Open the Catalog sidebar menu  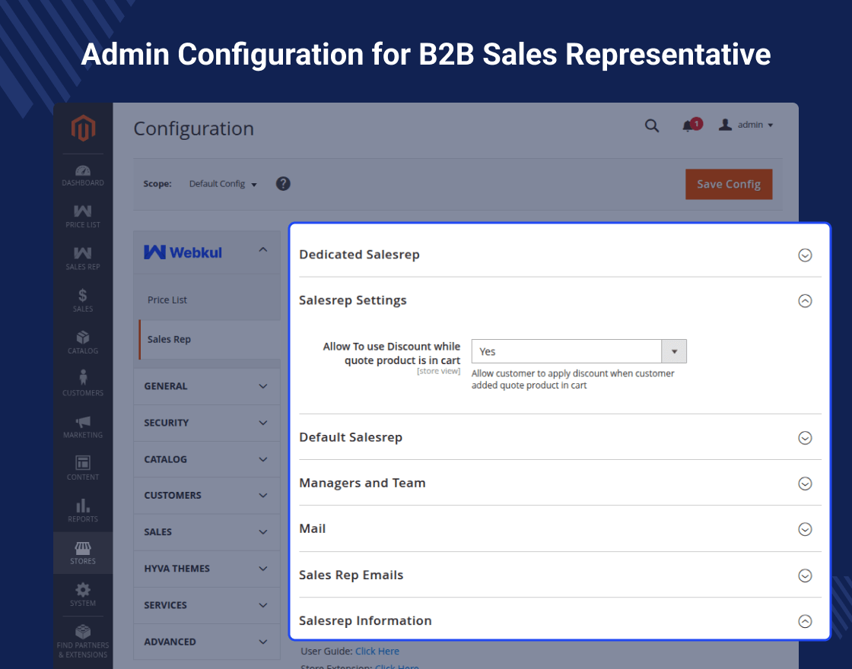pos(83,343)
